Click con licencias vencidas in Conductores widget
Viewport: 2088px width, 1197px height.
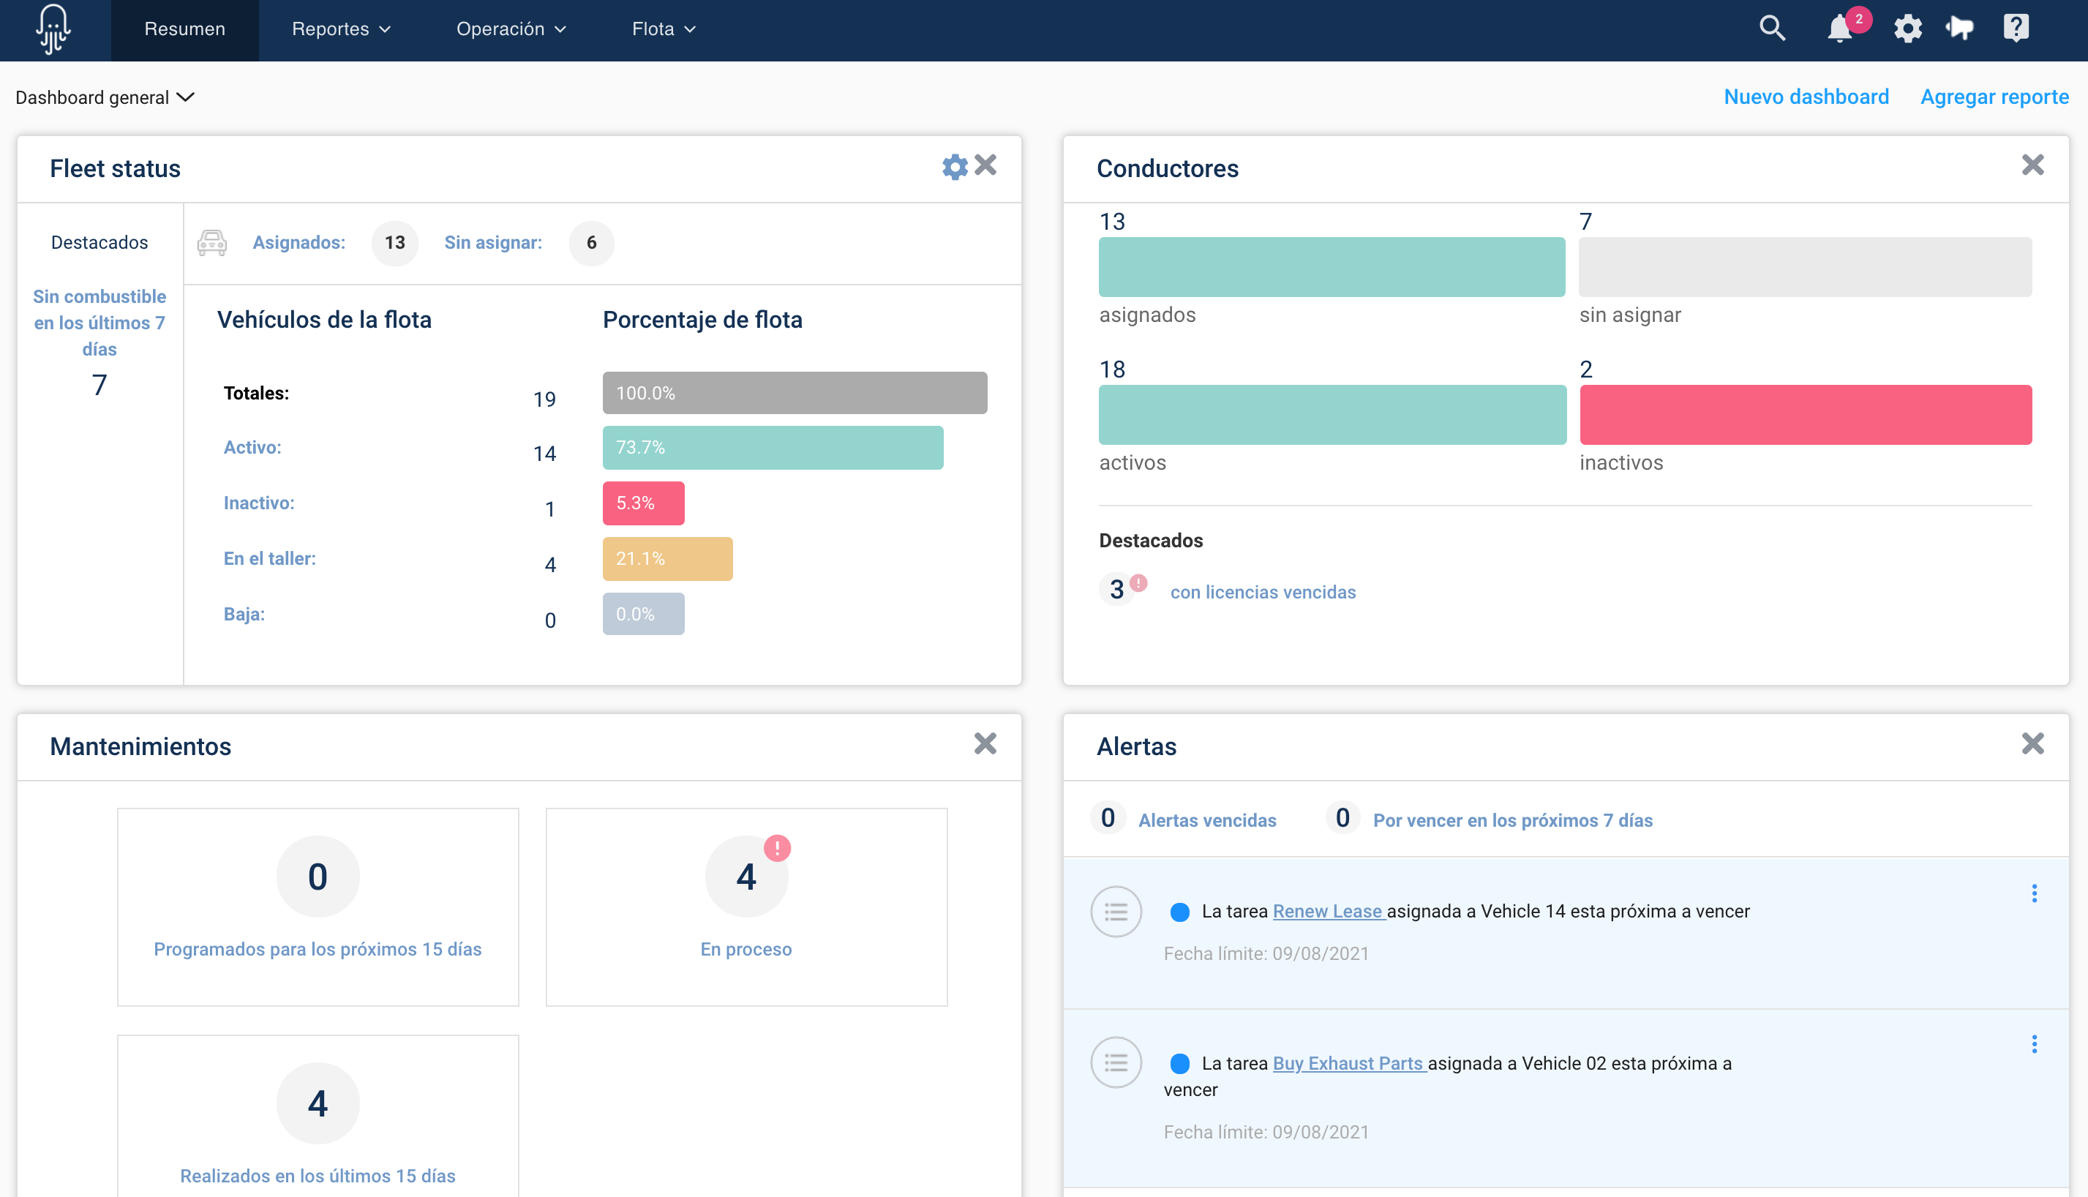click(1263, 591)
